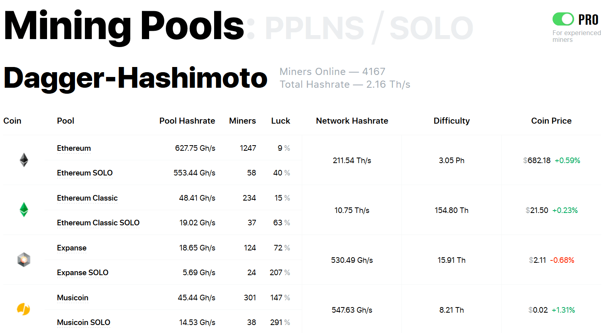This screenshot has height=333, width=606.
Task: Click the Luck column header
Action: 281,121
